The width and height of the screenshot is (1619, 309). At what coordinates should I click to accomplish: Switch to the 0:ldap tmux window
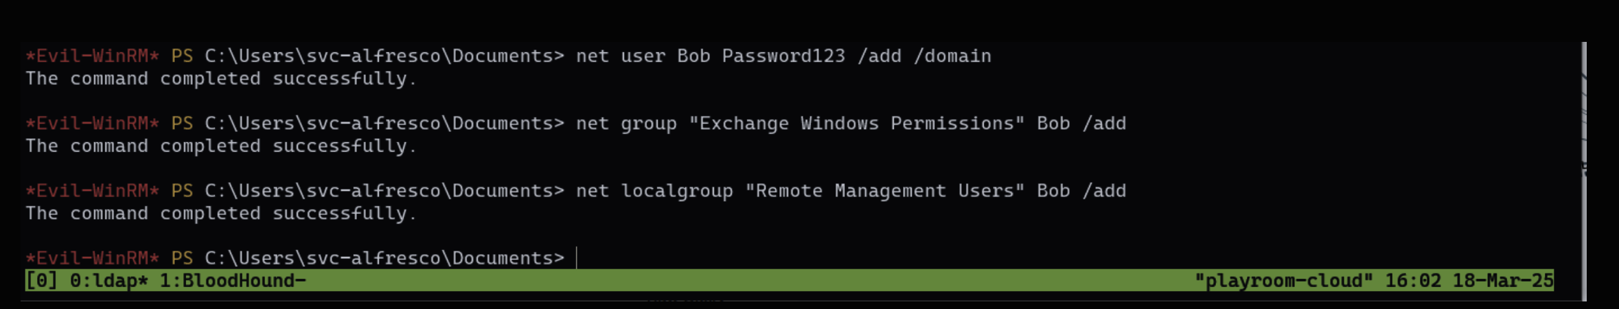(108, 281)
